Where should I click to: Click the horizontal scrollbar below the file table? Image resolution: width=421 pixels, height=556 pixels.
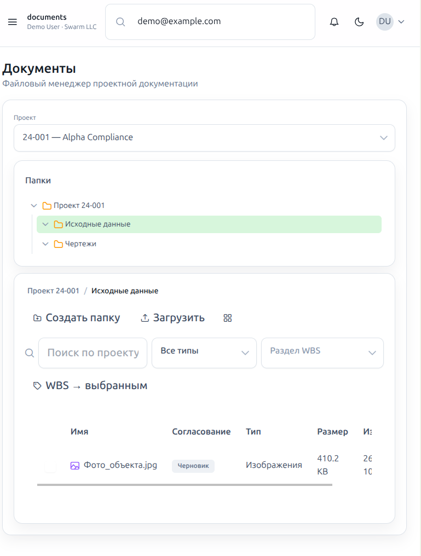coord(184,484)
